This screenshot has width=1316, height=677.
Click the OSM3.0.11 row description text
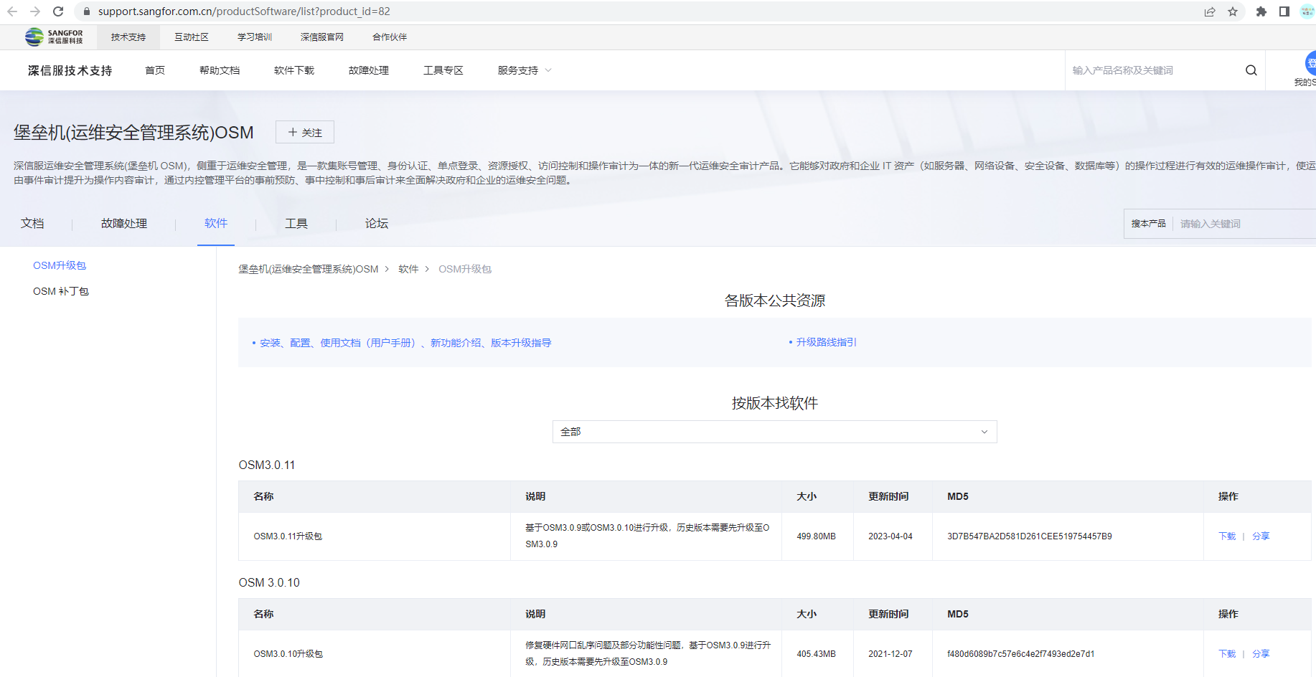pos(647,536)
